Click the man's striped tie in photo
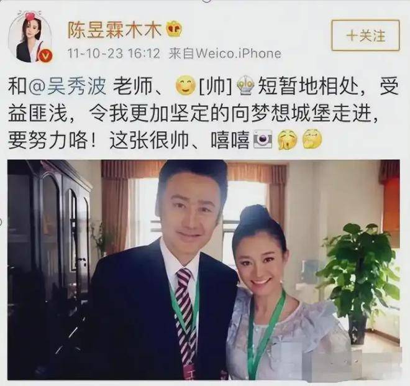Viewport: 410px width, 386px height. tap(185, 318)
